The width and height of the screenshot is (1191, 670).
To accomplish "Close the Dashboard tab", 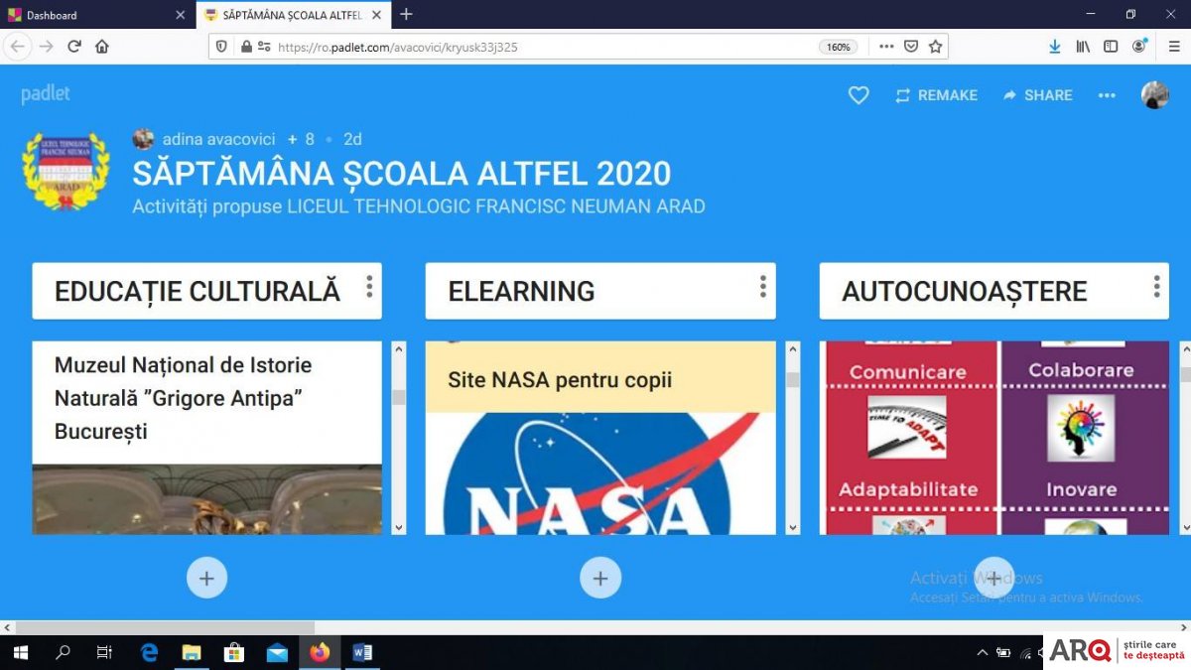I will pyautogui.click(x=180, y=15).
